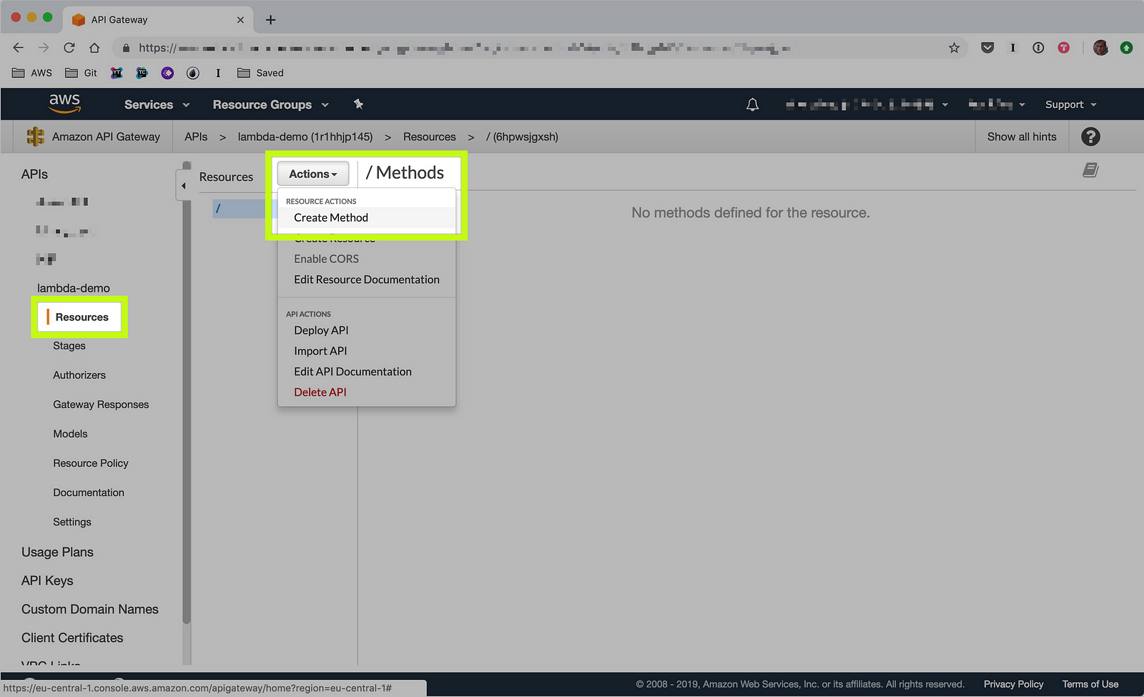This screenshot has width=1144, height=697.
Task: Go to Usage Plans
Action: (57, 552)
